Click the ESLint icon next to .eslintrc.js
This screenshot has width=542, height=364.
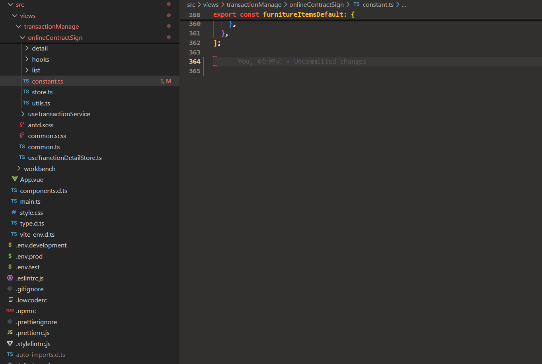[x=10, y=278]
